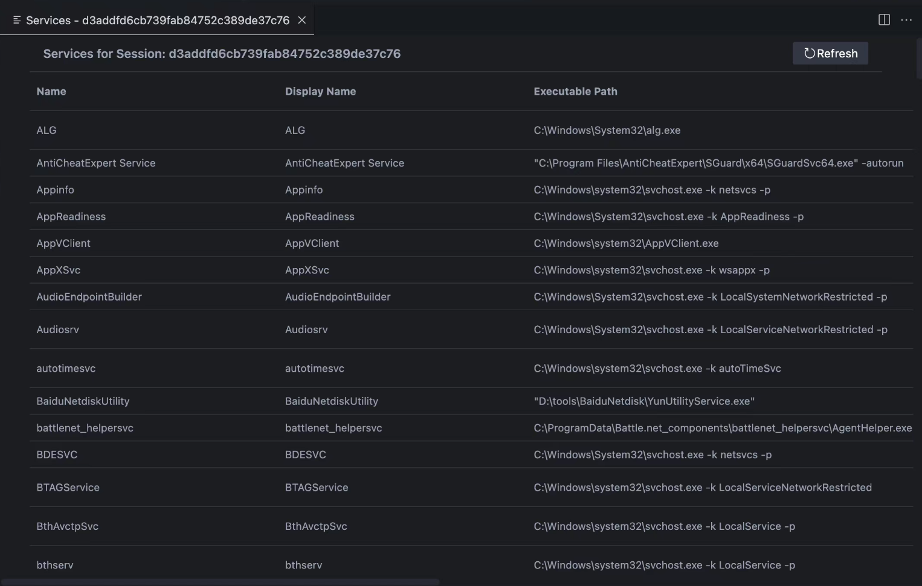Viewport: 922px width, 586px height.
Task: Click AudioEndpointBuilder display name cell
Action: pyautogui.click(x=338, y=297)
